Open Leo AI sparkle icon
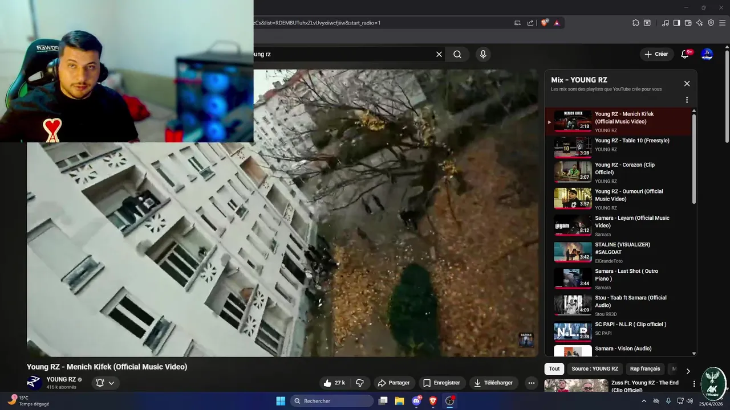730x410 pixels. (700, 23)
